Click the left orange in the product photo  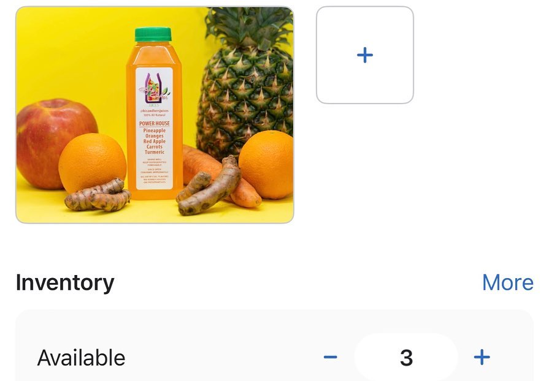(92, 162)
